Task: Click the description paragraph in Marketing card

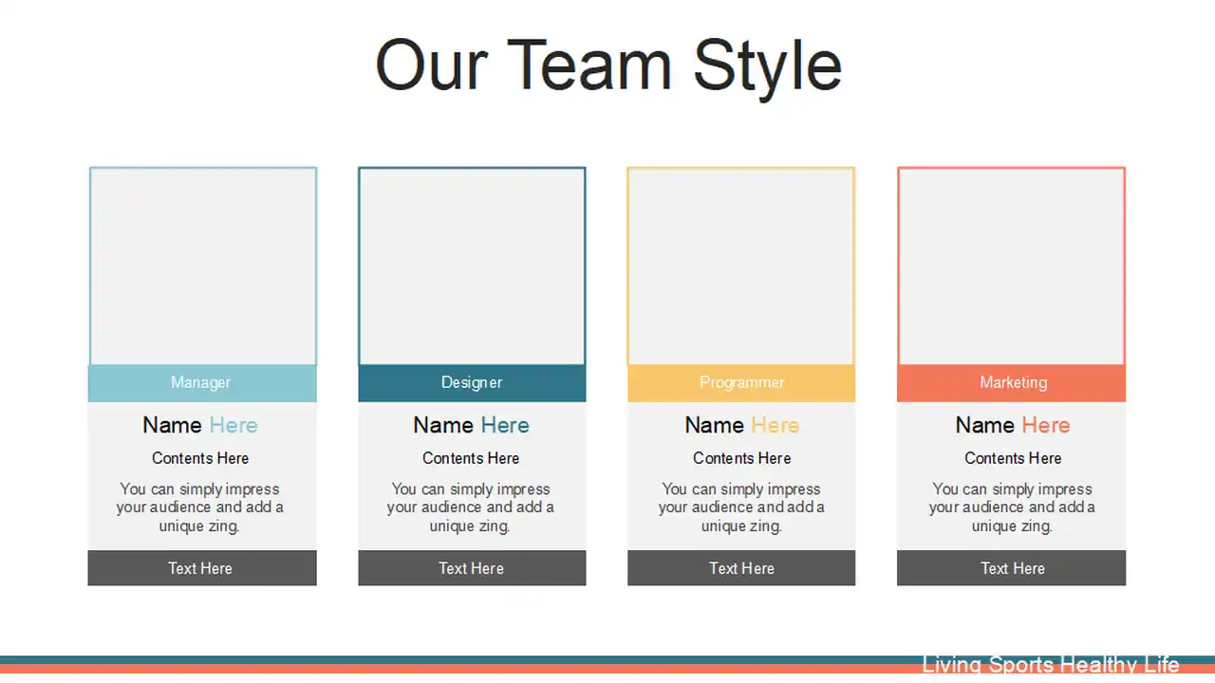Action: [x=1013, y=508]
